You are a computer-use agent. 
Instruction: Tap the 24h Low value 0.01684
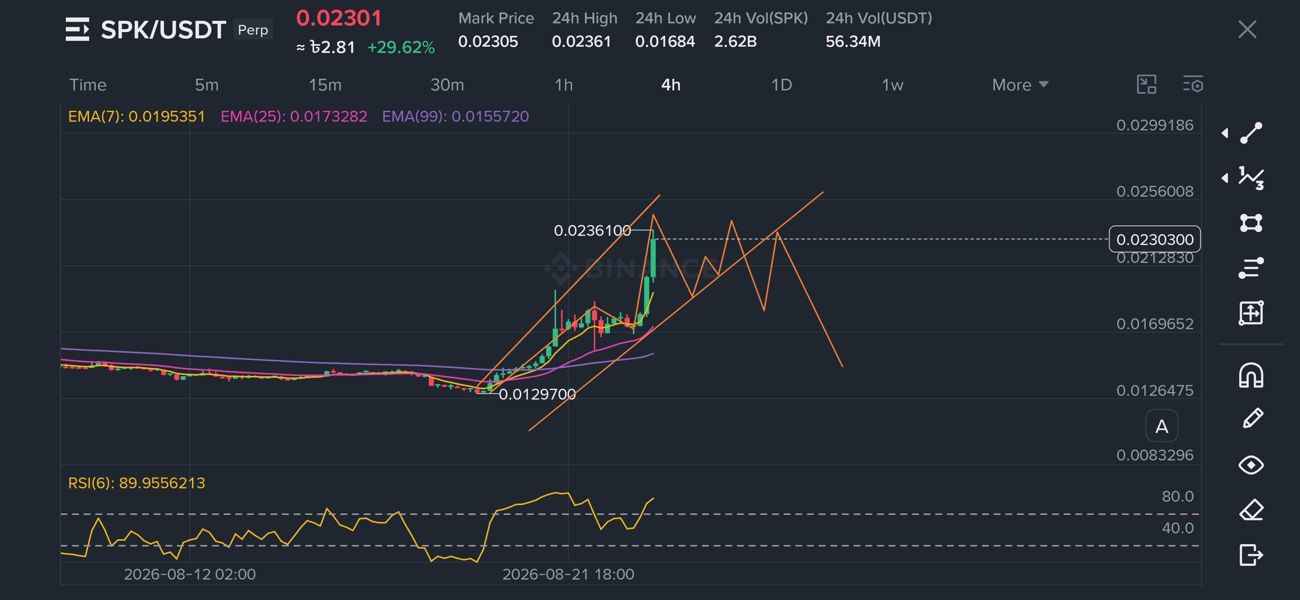(x=665, y=41)
